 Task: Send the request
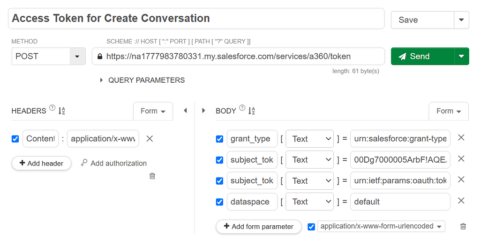pos(423,56)
